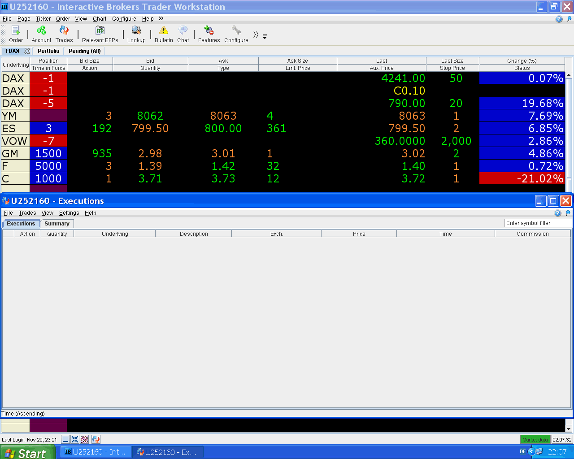Select the FDAX tab
The height and width of the screenshot is (459, 574).
[13, 51]
